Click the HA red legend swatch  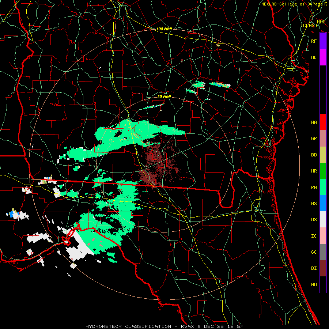323,122
